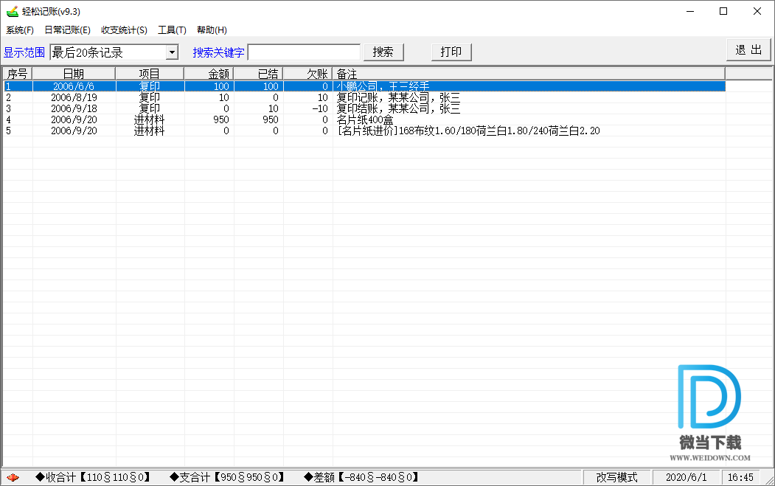Select the date cell 2006/6/6
Screen dimensions: 775x486
74,86
